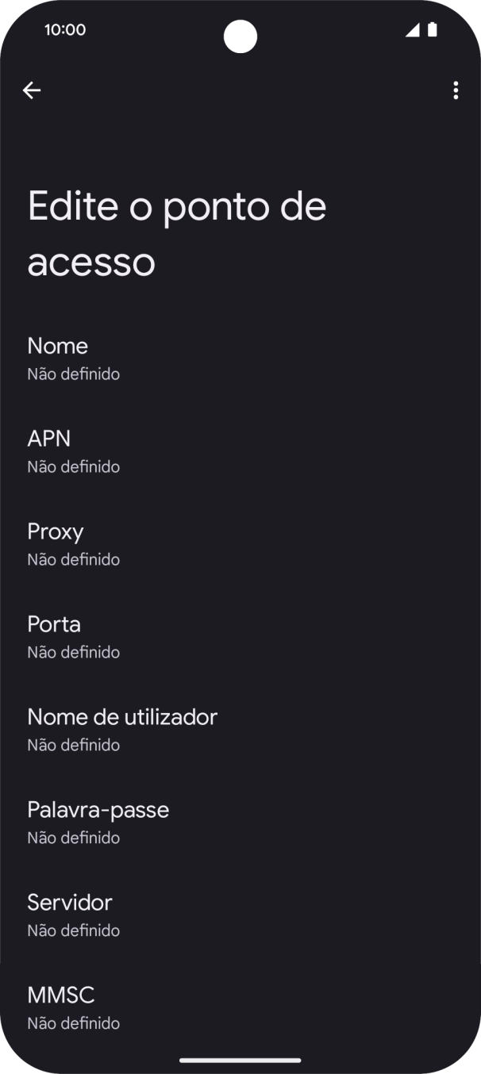Screen dimensions: 481x1074
Task: Open the Nome field to edit it
Action: pyautogui.click(x=240, y=358)
